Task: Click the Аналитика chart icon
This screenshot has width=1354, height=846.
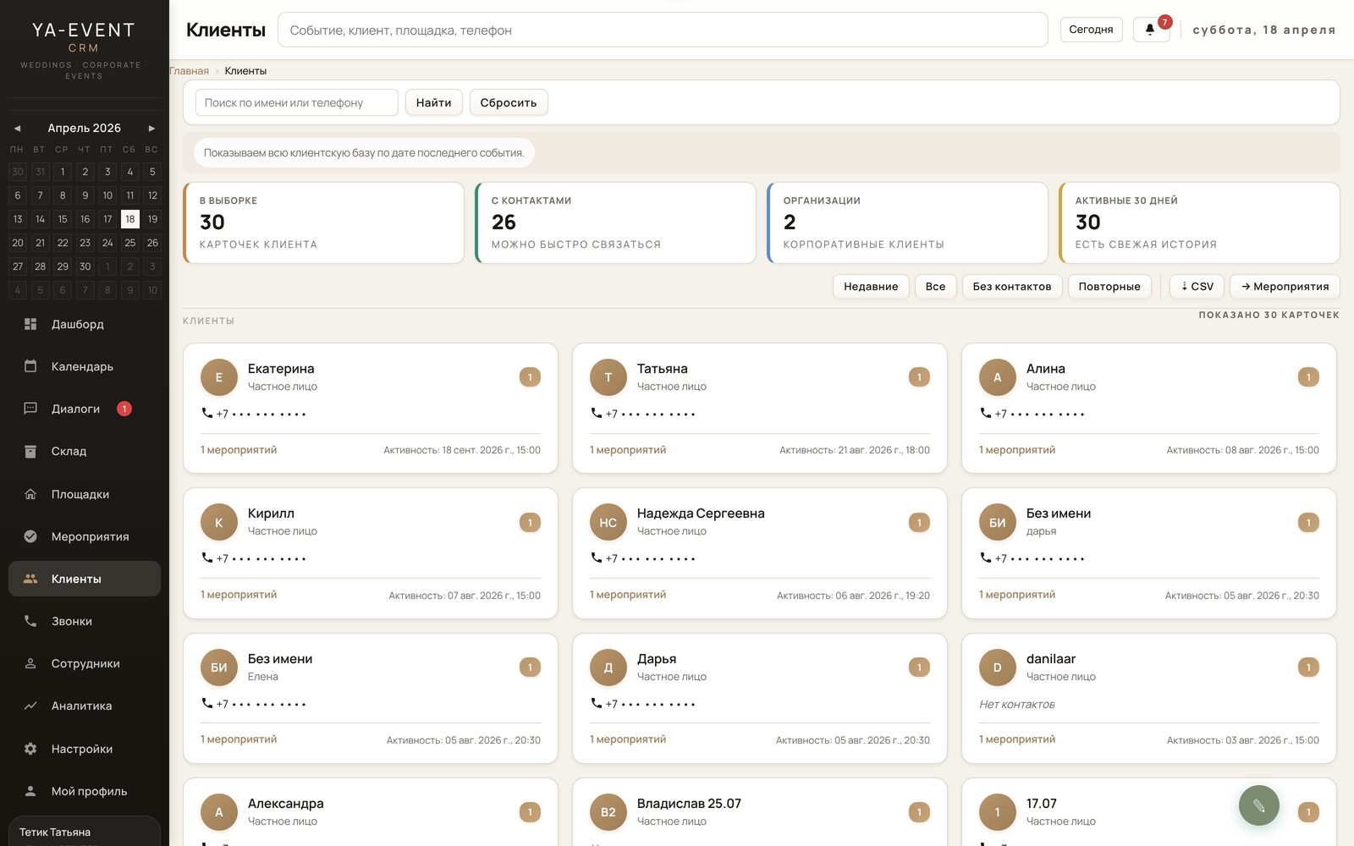Action: pos(30,706)
